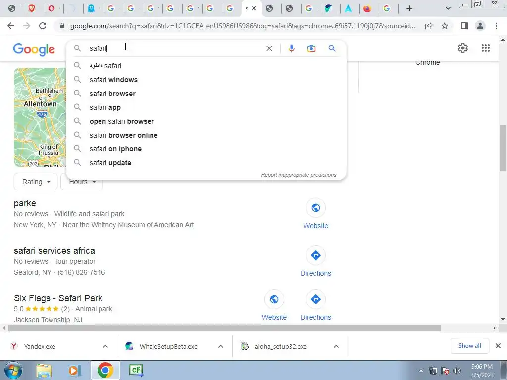Image resolution: width=507 pixels, height=380 pixels.
Task: Open the downloaded WhaleSetupBeta.exe file
Action: point(168,346)
